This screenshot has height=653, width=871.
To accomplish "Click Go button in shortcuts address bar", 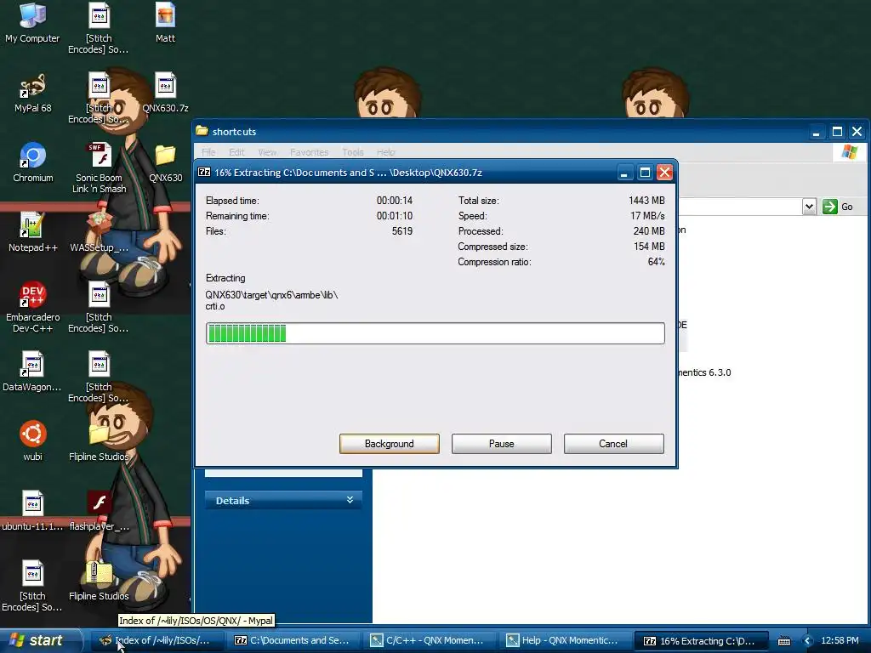I will coord(838,207).
